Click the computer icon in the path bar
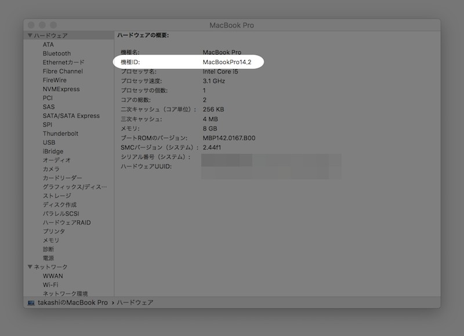 [x=31, y=302]
